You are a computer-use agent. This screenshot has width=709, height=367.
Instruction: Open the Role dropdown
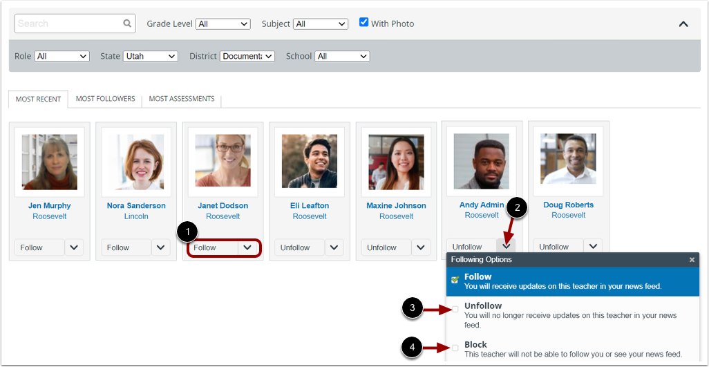click(x=62, y=57)
